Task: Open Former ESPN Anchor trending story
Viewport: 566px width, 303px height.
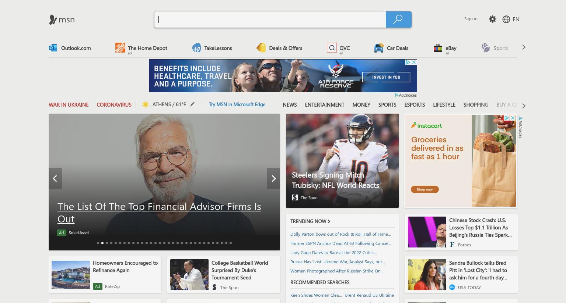Action: pyautogui.click(x=341, y=243)
